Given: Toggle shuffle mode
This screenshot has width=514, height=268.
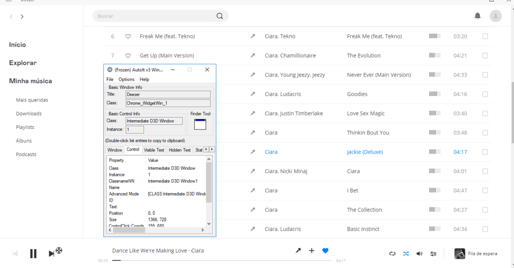Looking at the screenshot, I should (x=406, y=254).
